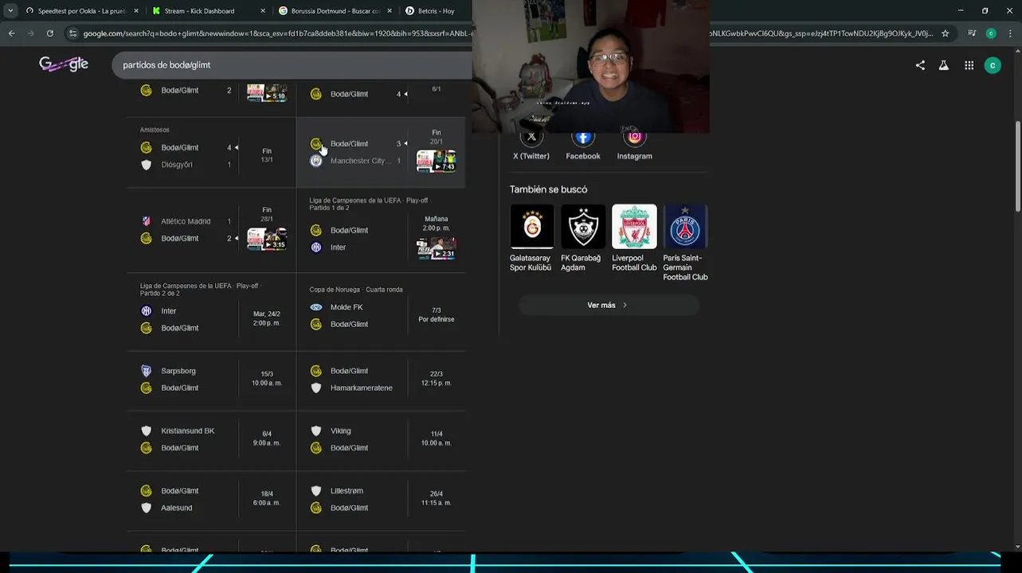Open Paris Saint-Germain related search
Viewport: 1022px width, 573px height.
click(685, 243)
